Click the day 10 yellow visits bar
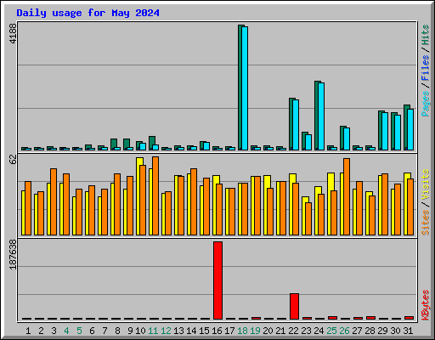The width and height of the screenshot is (435, 340). 138,196
